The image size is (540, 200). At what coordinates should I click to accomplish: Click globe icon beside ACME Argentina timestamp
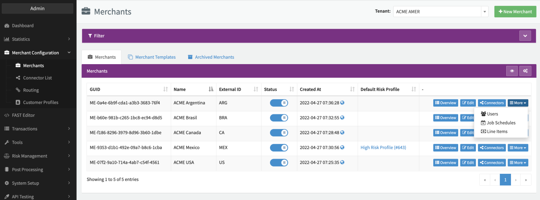click(343, 103)
